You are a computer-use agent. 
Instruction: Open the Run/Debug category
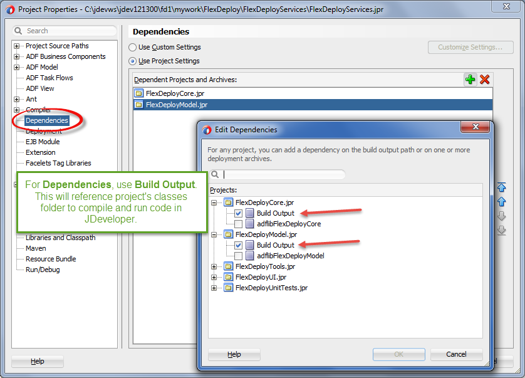click(x=43, y=270)
